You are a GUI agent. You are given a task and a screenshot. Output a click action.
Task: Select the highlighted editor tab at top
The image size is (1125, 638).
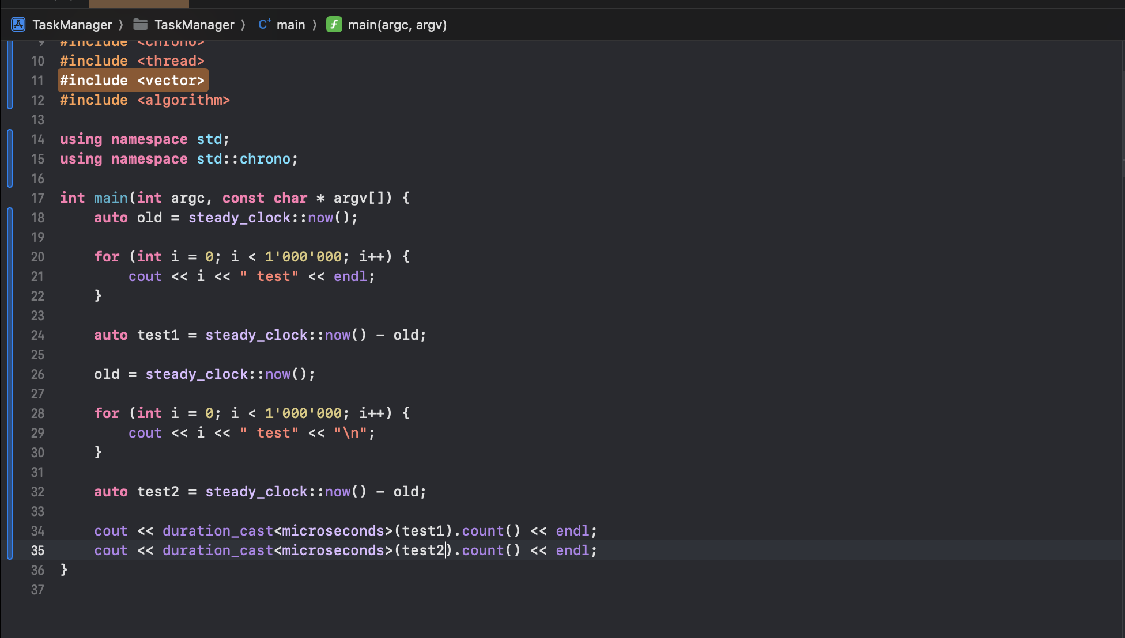[x=138, y=3]
